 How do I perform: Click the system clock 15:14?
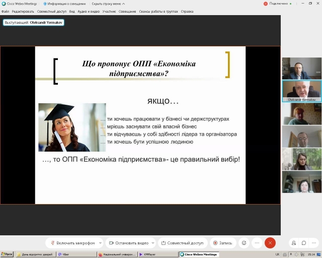311,254
